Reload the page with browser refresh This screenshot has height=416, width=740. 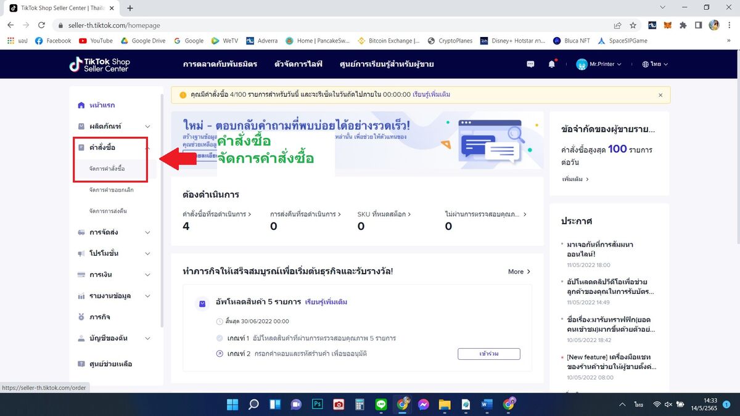[x=41, y=25]
